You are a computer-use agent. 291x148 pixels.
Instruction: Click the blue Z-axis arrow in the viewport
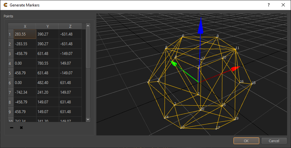(x=200, y=26)
